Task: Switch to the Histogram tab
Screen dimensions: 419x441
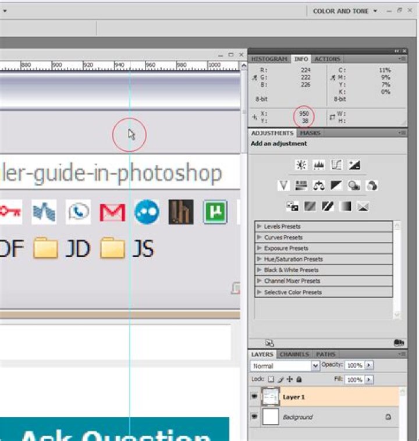Action: pos(269,59)
